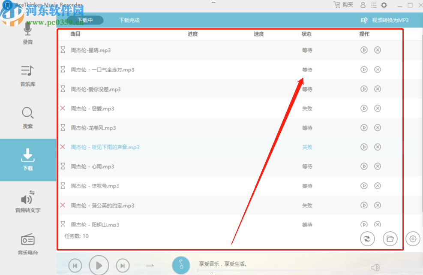Viewport: 423px width, 275px height.
Task: Click the shopping cart 购买 purchase icon
Action: (x=337, y=5)
